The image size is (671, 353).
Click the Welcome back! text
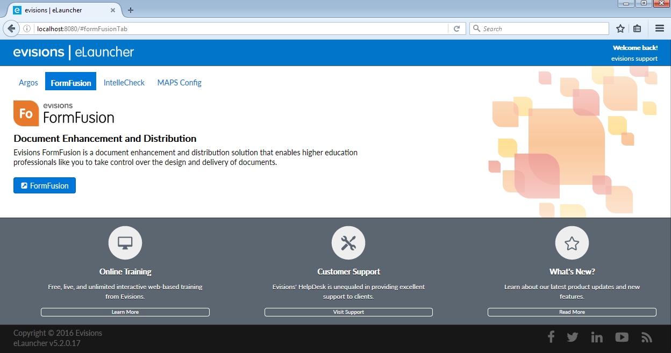[635, 47]
